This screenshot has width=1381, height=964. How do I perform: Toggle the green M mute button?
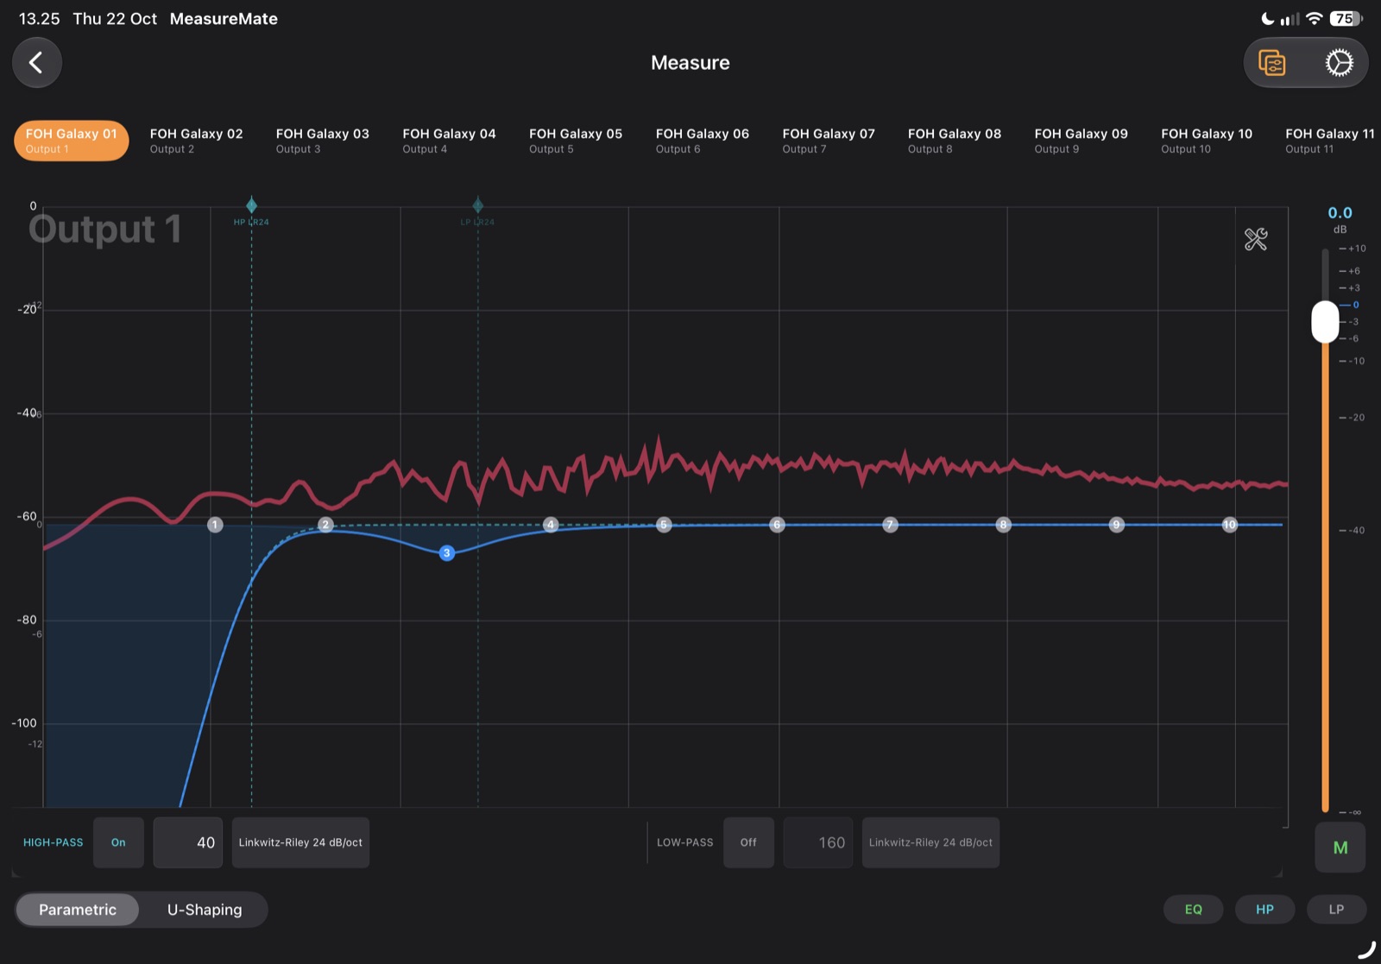click(x=1340, y=847)
